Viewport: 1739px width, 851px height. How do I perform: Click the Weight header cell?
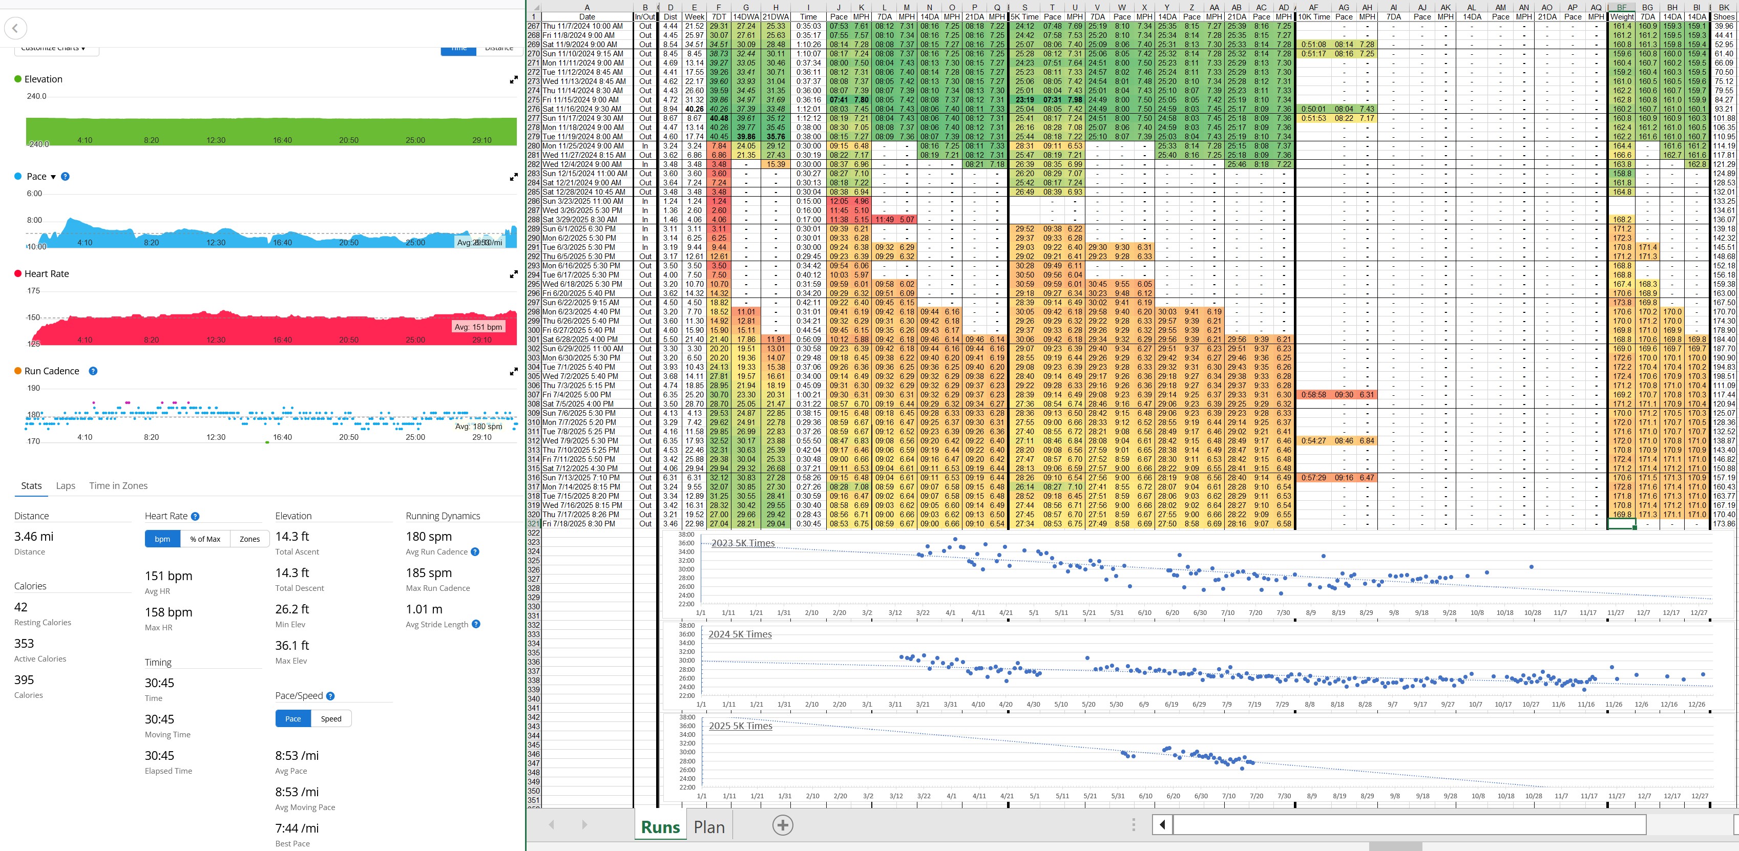[x=1621, y=17]
